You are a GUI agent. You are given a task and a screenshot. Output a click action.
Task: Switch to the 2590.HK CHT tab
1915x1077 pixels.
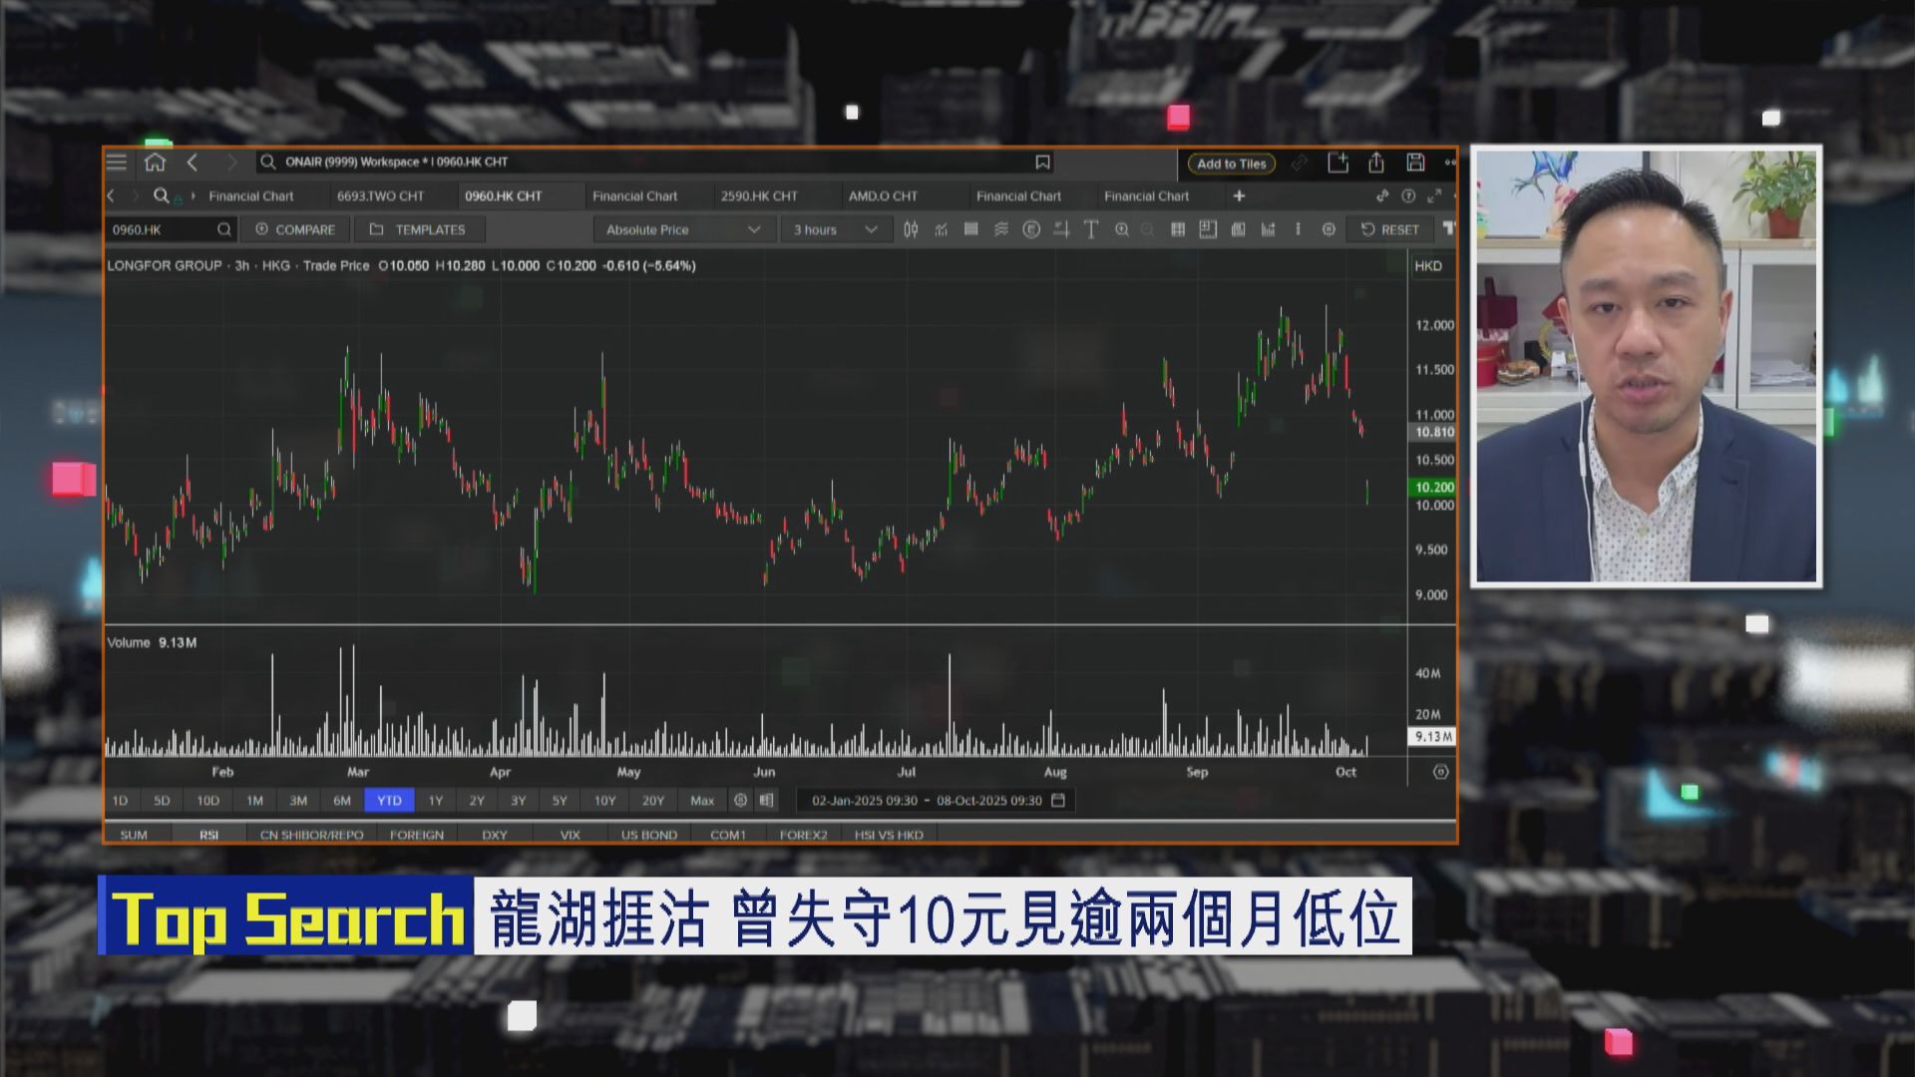point(759,196)
